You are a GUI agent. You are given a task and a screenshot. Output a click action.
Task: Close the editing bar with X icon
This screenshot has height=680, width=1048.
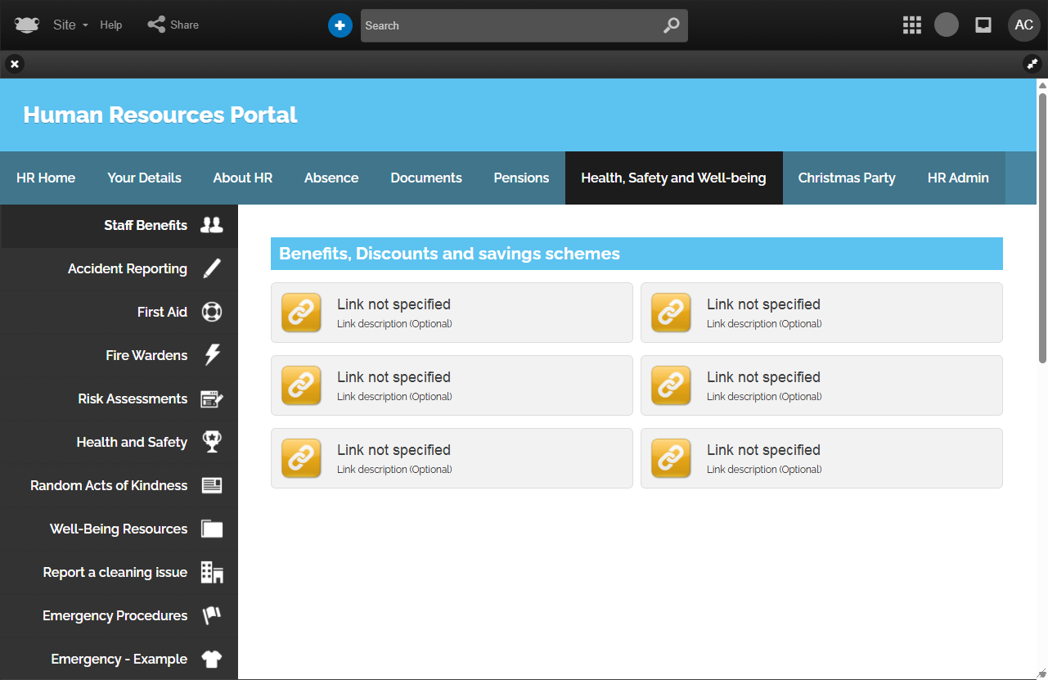tap(15, 64)
